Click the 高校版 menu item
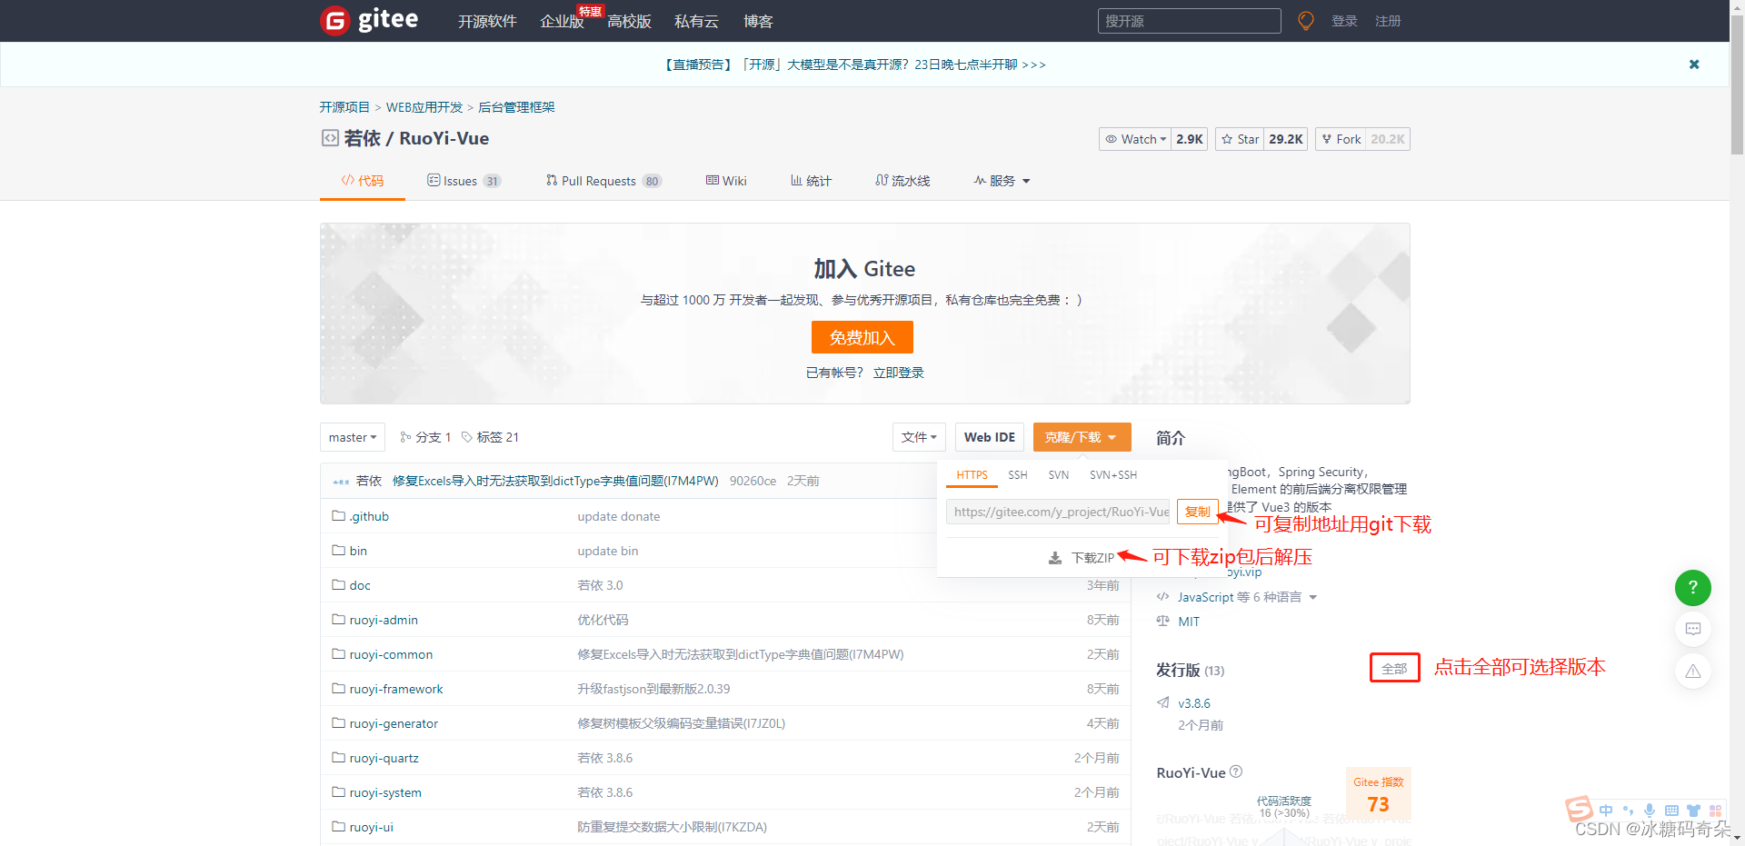The image size is (1745, 846). click(x=629, y=21)
